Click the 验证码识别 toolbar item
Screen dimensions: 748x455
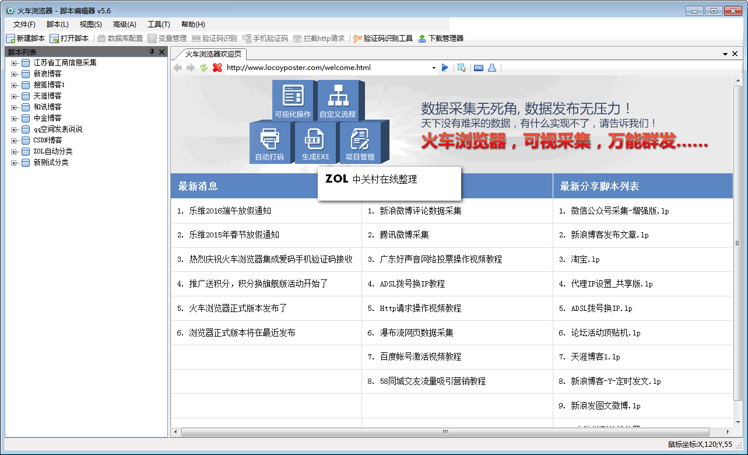[x=214, y=38]
